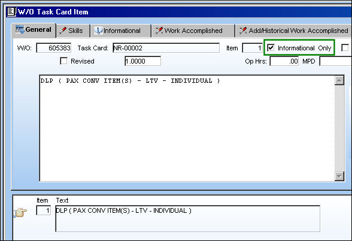The image size is (352, 241).
Task: Click the description scrollbar track
Action: click(x=339, y=128)
